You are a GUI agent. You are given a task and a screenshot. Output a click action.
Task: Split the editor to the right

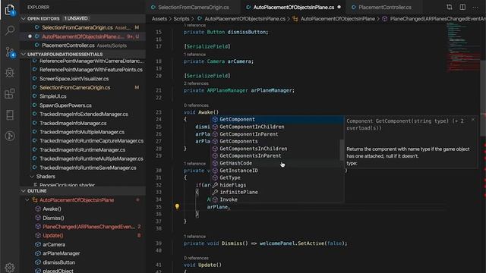point(462,7)
